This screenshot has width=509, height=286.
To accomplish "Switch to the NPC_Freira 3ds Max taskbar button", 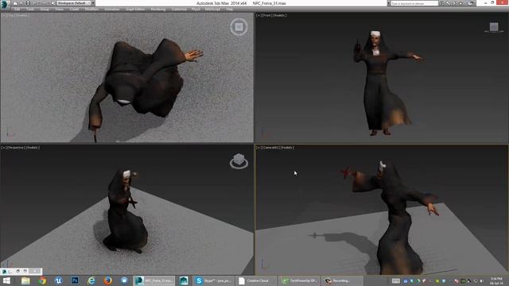I will (153, 280).
